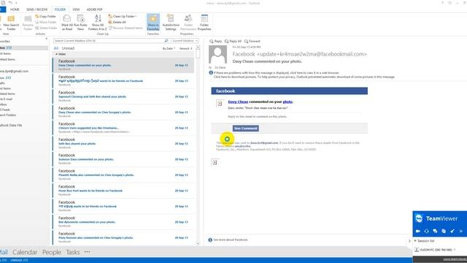Open the Current Mailbox scope dropdown
Image resolution: width=467 pixels, height=263 pixels.
coord(185,41)
